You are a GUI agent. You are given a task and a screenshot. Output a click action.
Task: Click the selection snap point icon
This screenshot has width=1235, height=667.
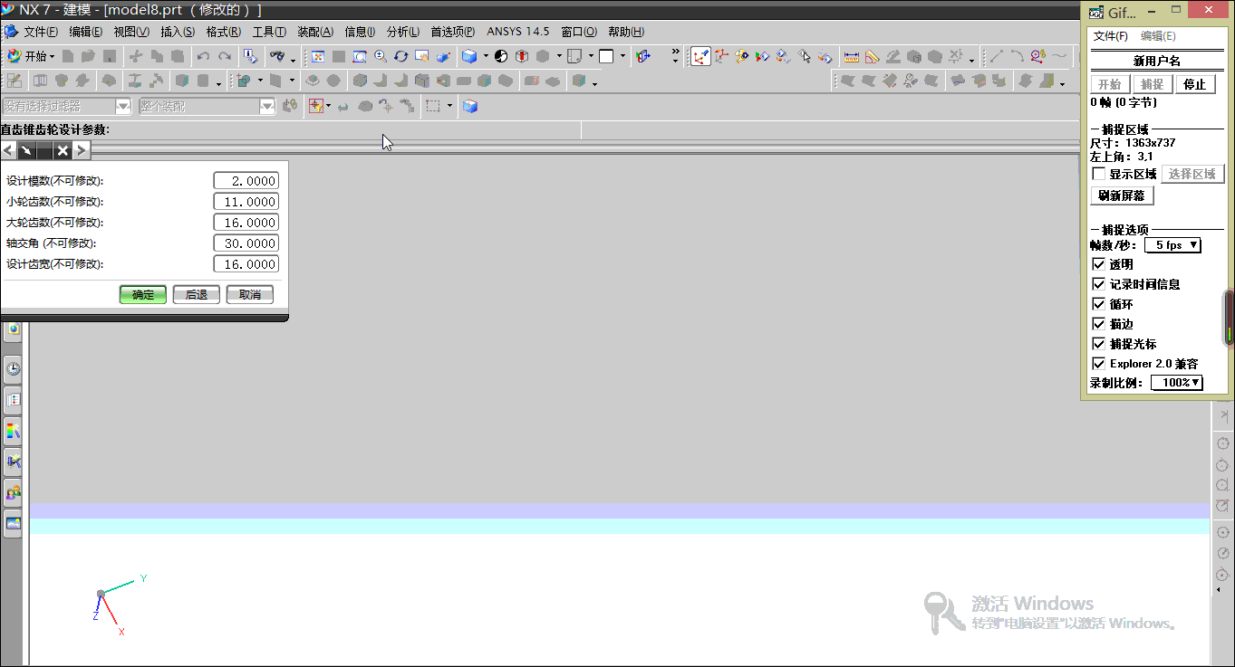(315, 106)
